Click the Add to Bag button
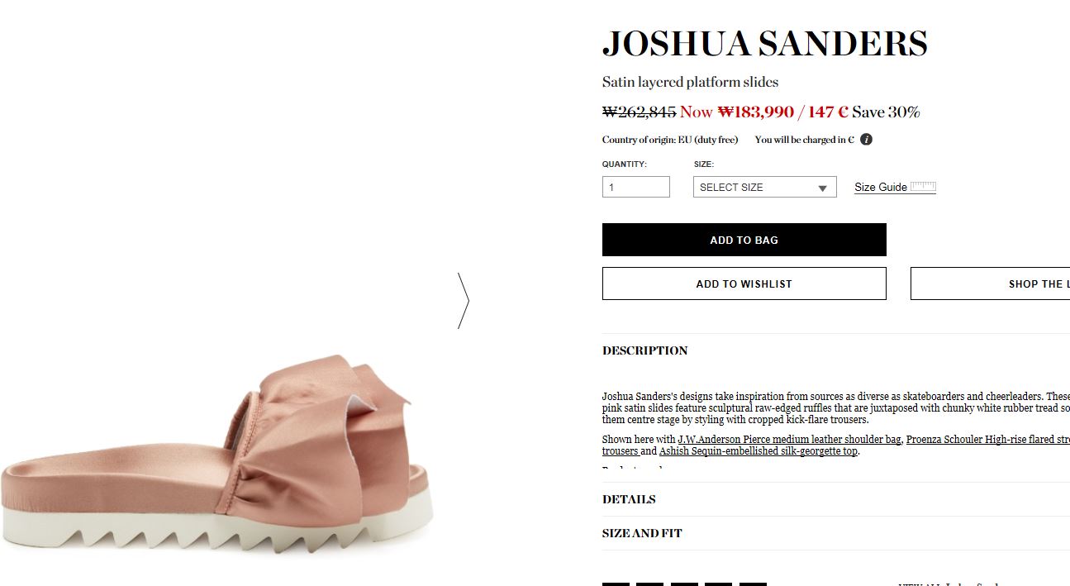 click(744, 240)
